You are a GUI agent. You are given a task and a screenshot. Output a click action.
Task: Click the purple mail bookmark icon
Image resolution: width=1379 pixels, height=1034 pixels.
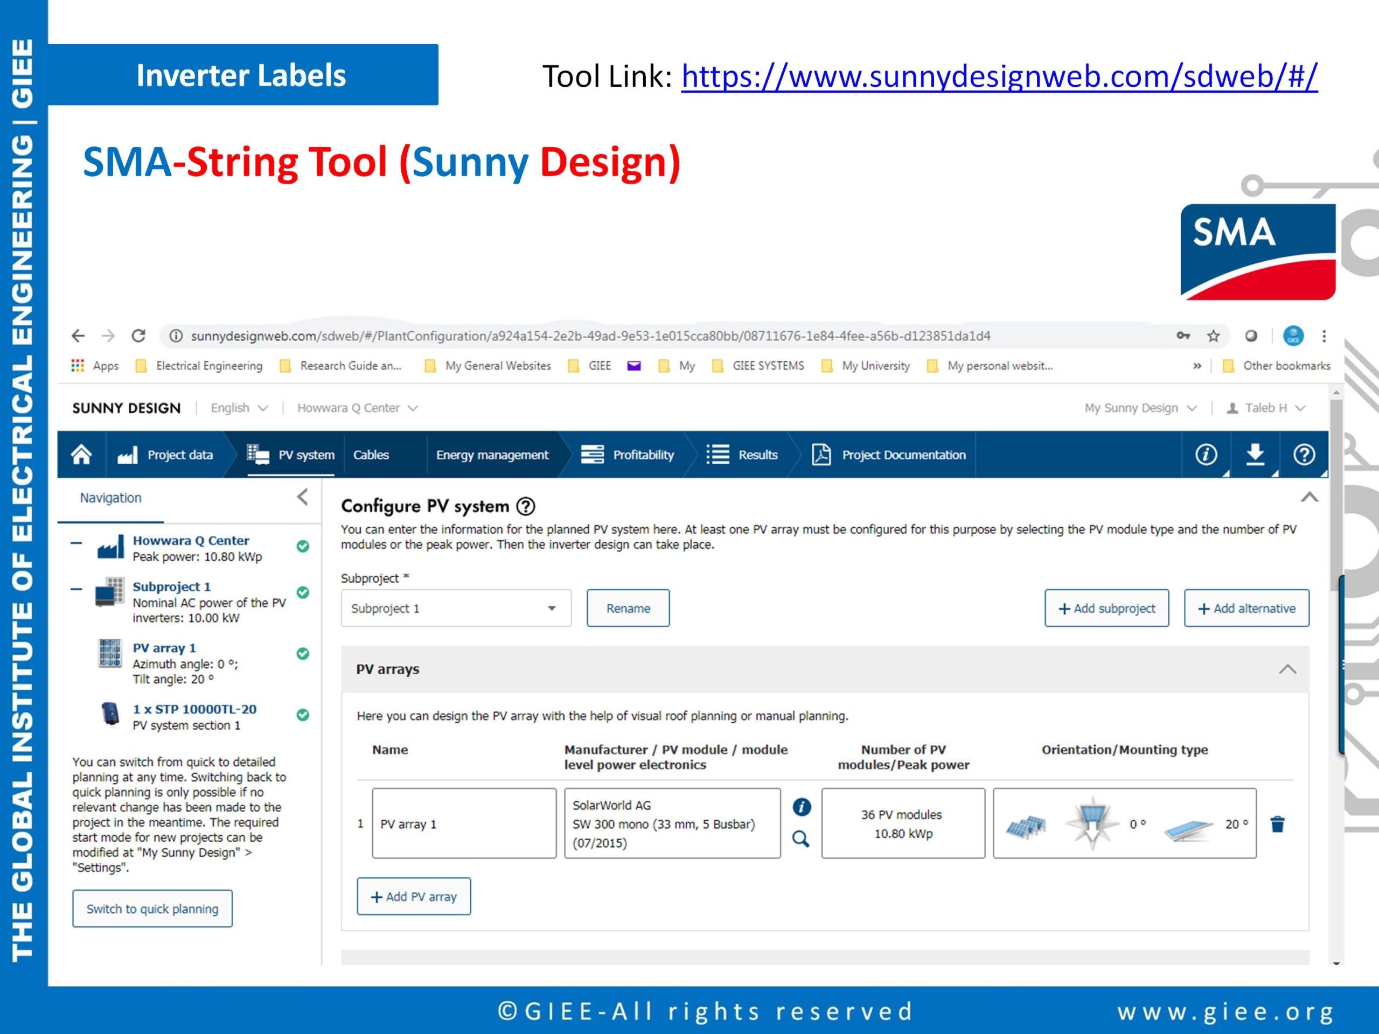pyautogui.click(x=634, y=366)
